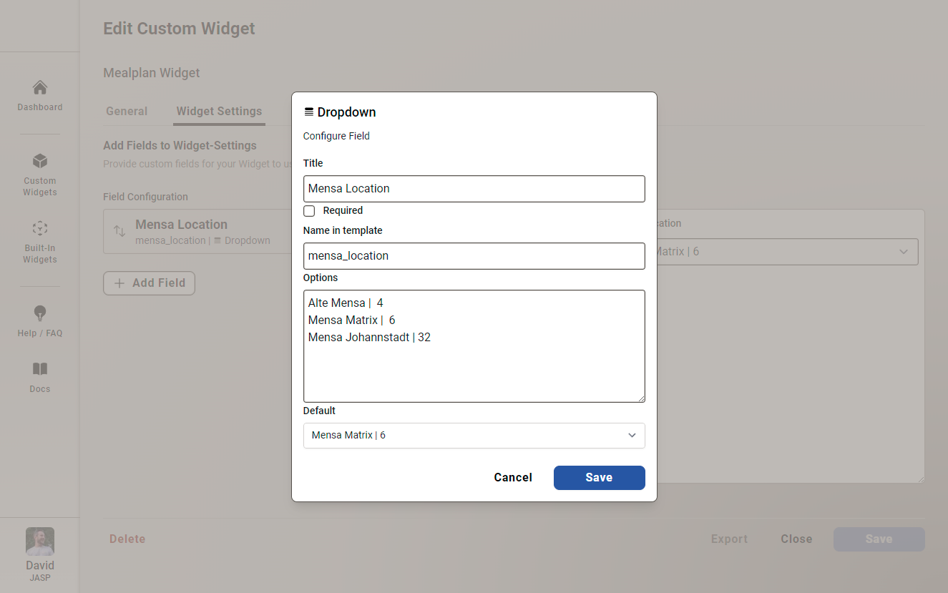Screen dimensions: 948x593
Task: Save the dropdown field configuration
Action: [599, 477]
